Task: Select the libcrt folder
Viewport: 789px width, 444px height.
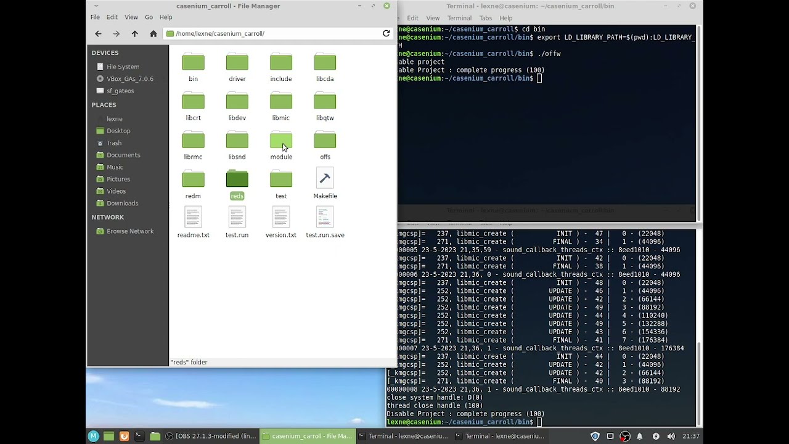Action: click(x=193, y=106)
